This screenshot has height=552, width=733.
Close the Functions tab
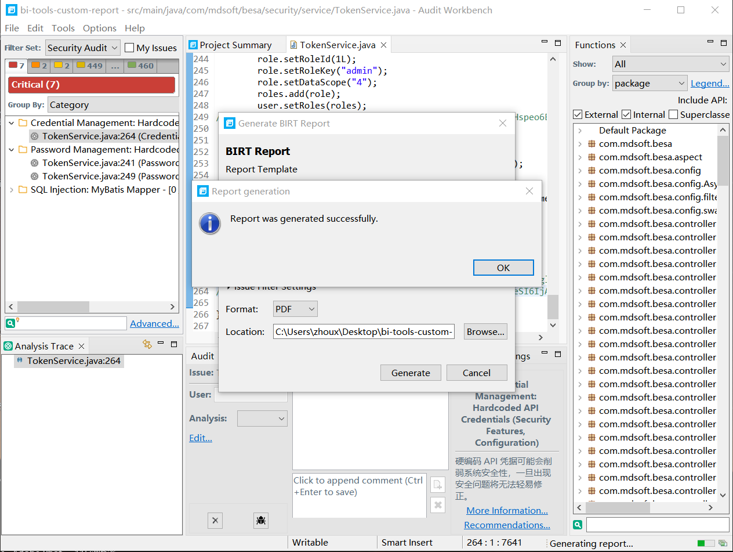(x=623, y=45)
